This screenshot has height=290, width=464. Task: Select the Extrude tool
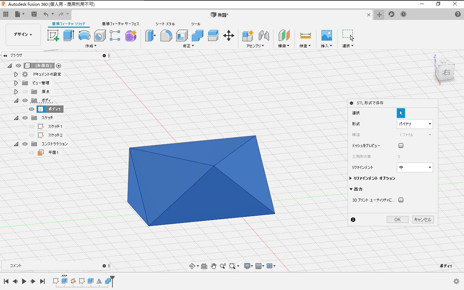tap(69, 36)
